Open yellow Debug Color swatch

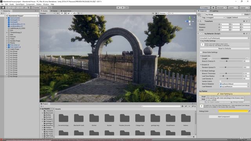[233, 111]
